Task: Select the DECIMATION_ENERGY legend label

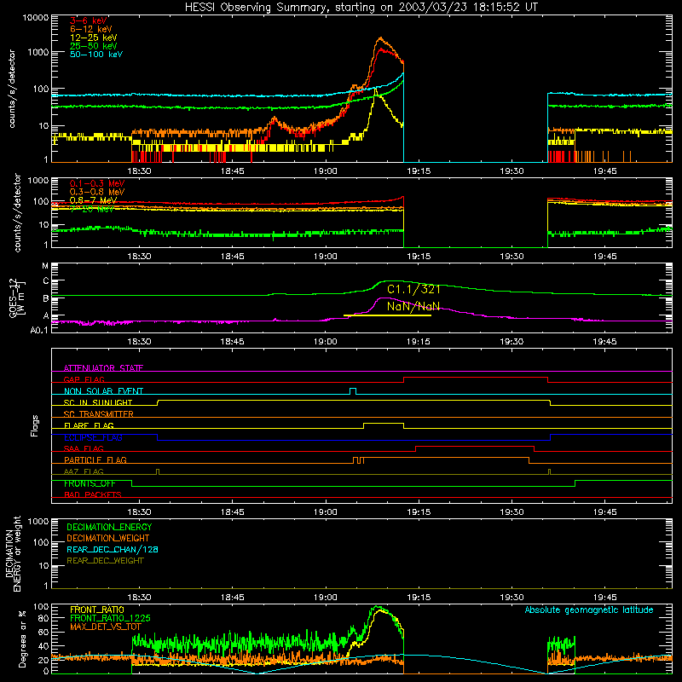Action: tap(109, 527)
